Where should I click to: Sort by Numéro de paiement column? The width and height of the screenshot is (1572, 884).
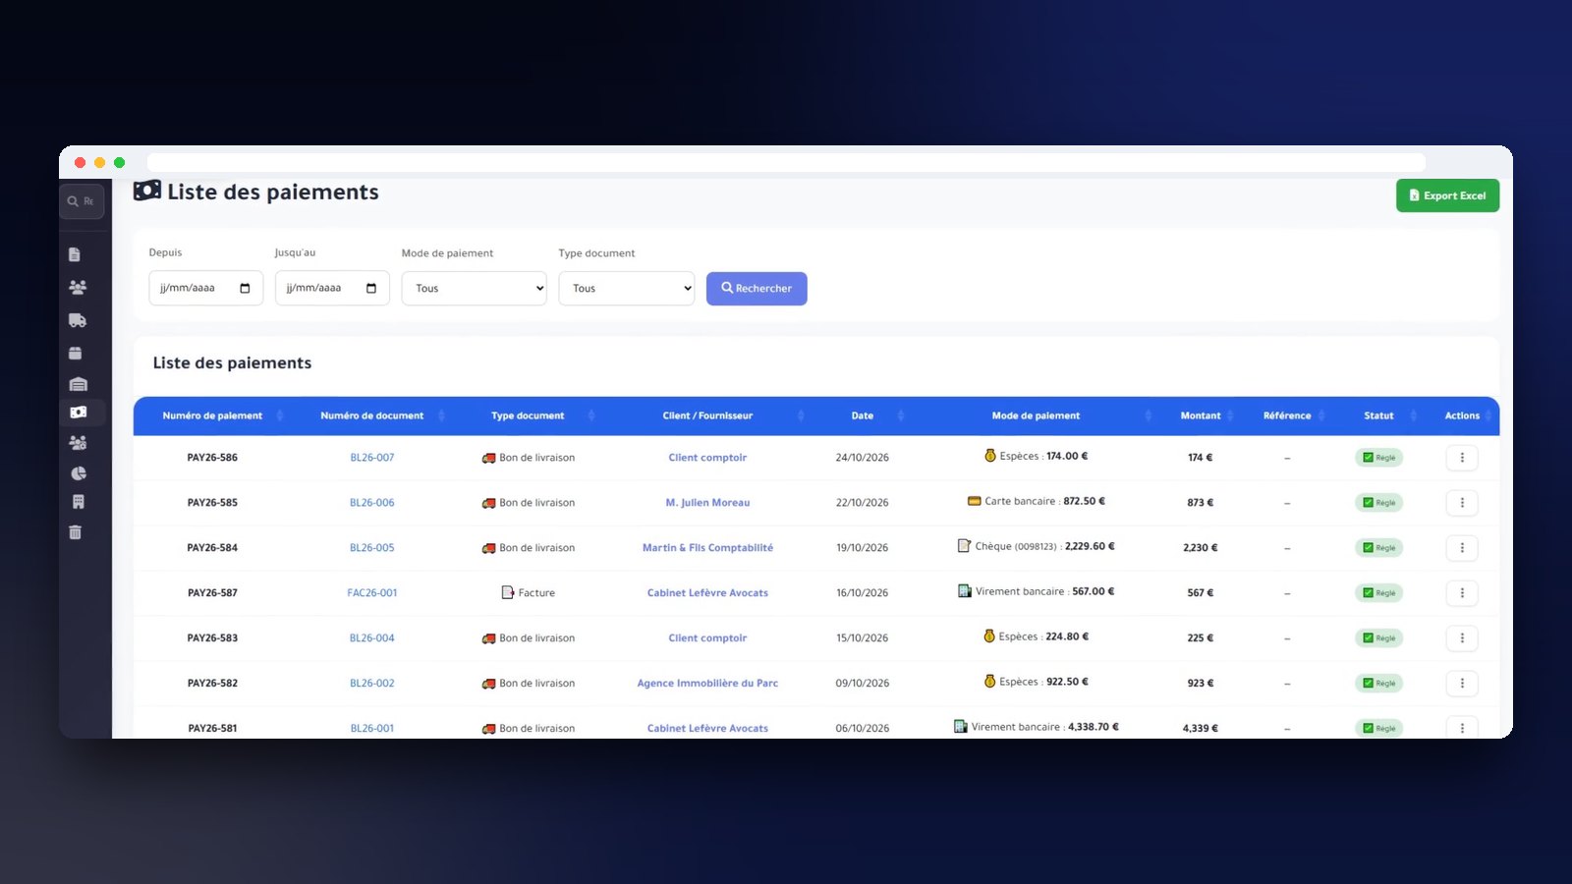(x=212, y=415)
